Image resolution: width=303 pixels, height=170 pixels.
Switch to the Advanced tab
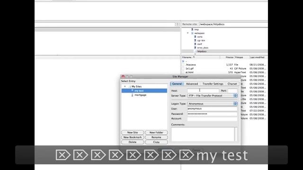pos(192,84)
